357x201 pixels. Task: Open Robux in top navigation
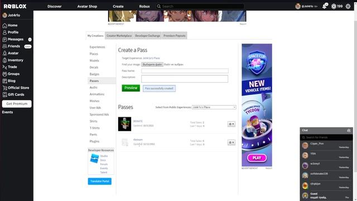pyautogui.click(x=144, y=6)
